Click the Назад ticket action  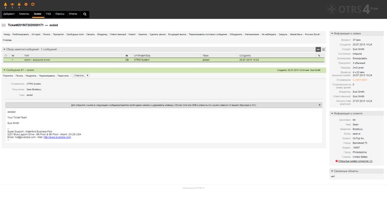(x=7, y=34)
